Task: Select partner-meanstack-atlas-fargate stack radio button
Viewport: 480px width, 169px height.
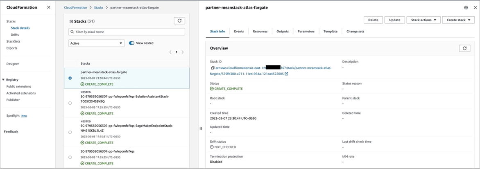Action: point(70,78)
